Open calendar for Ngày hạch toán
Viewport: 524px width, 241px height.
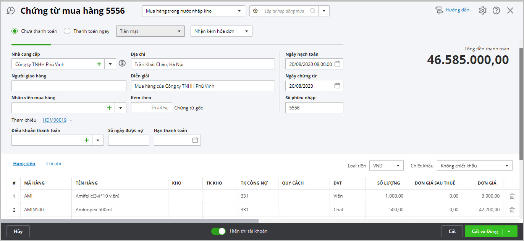pos(337,64)
